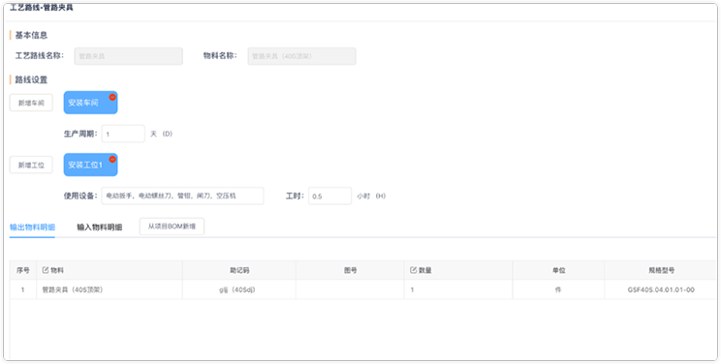Focus the 物料名称 input field
The width and height of the screenshot is (721, 364).
point(301,56)
